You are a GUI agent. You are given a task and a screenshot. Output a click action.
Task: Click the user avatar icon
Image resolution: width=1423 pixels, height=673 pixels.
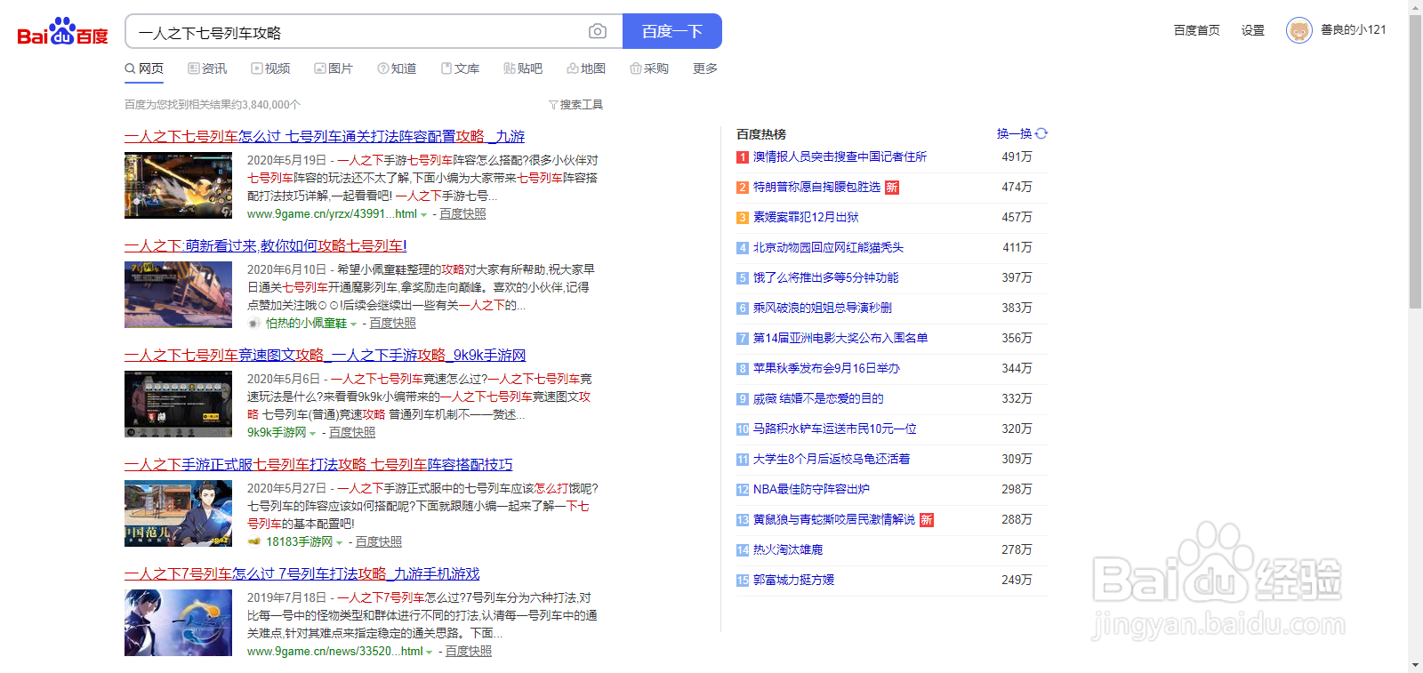(x=1299, y=31)
